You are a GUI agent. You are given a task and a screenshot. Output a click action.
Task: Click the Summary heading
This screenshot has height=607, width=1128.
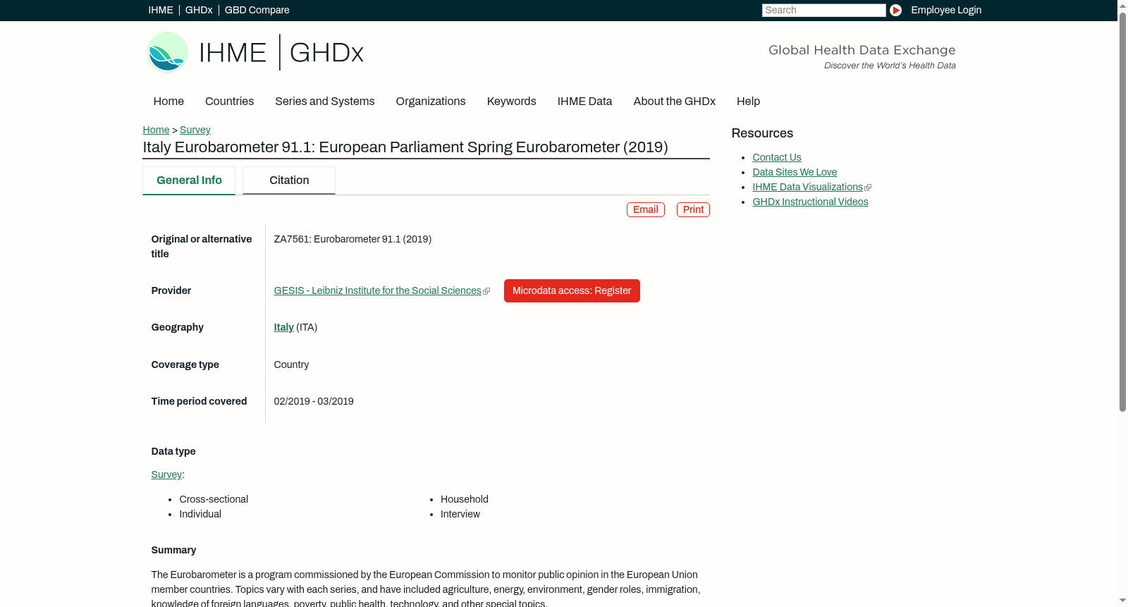click(x=173, y=550)
